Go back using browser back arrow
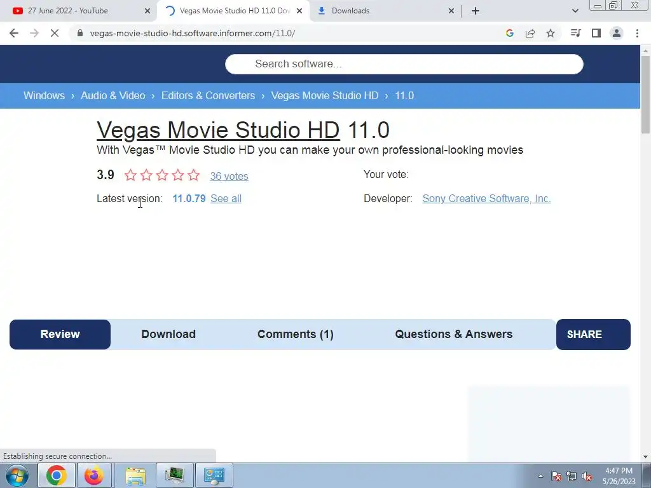Image resolution: width=651 pixels, height=488 pixels. 14,33
